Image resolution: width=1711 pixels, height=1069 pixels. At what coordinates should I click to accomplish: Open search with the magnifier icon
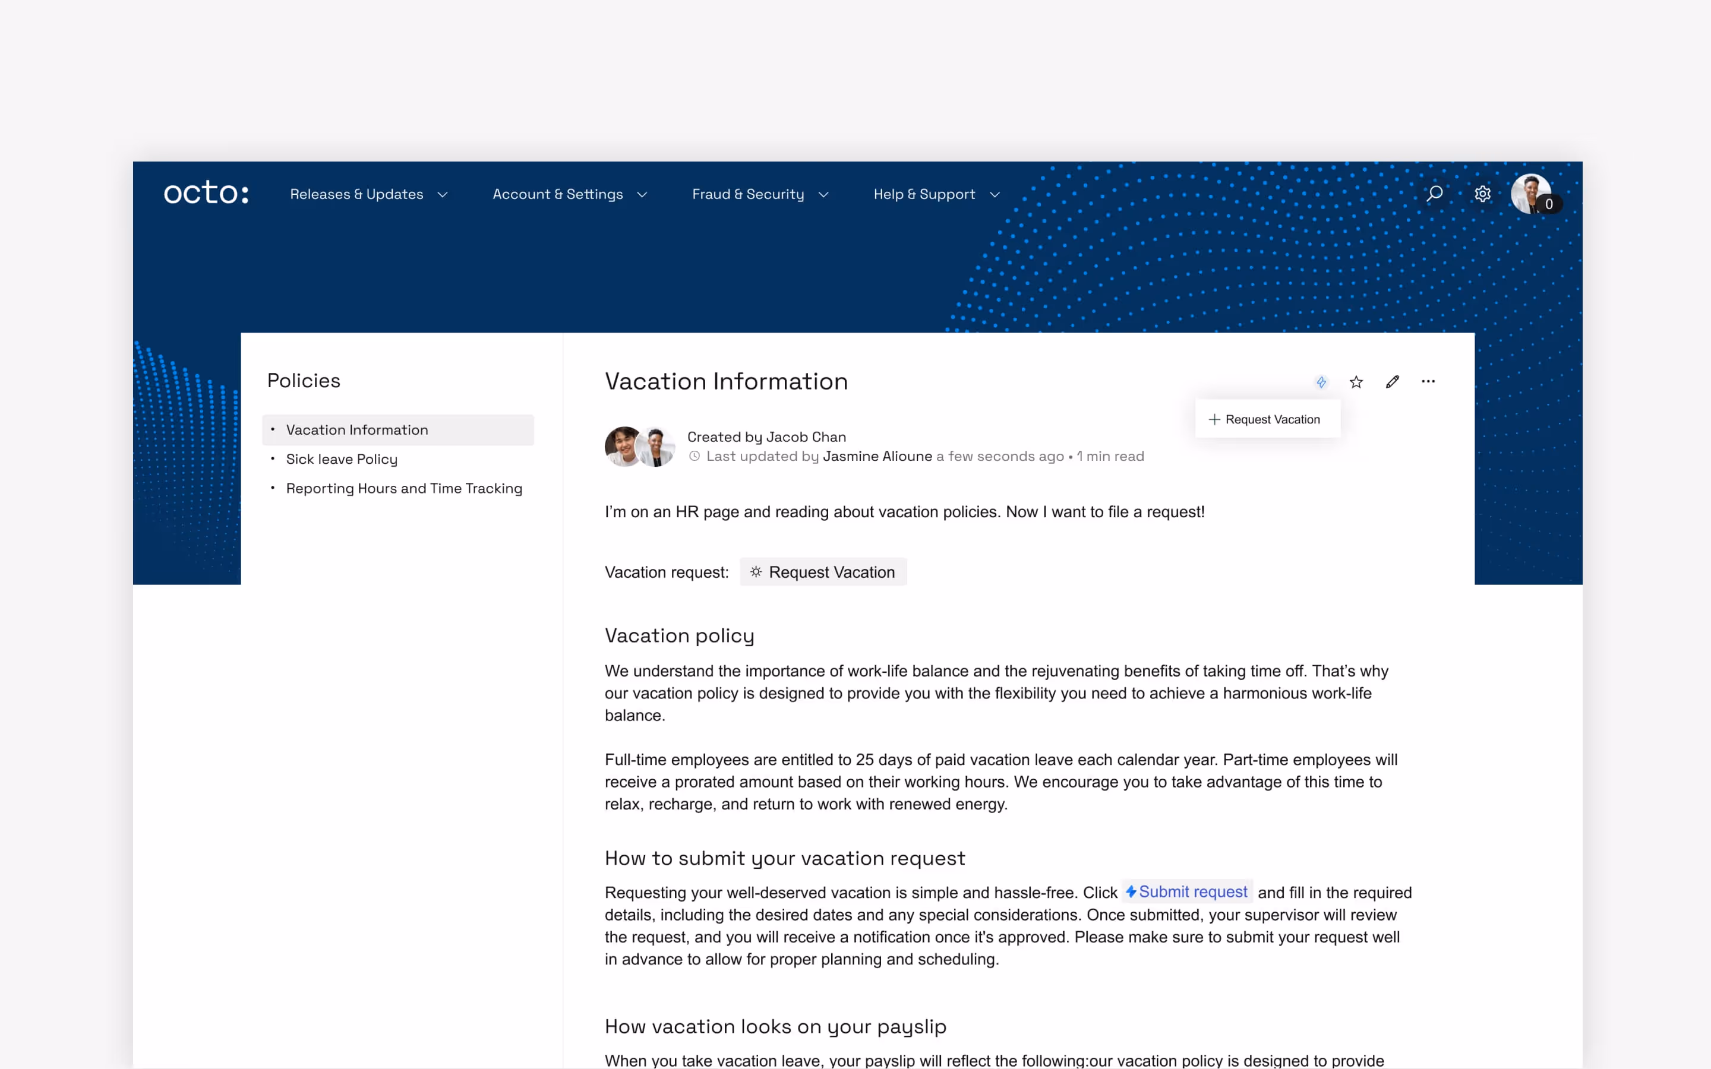point(1434,194)
